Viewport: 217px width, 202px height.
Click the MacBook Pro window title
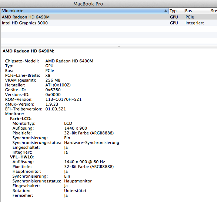[x=88, y=4]
